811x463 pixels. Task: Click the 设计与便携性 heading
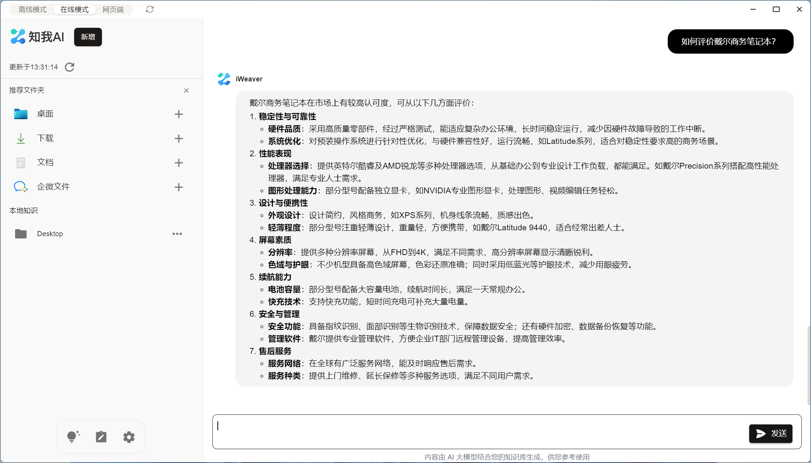pos(283,203)
